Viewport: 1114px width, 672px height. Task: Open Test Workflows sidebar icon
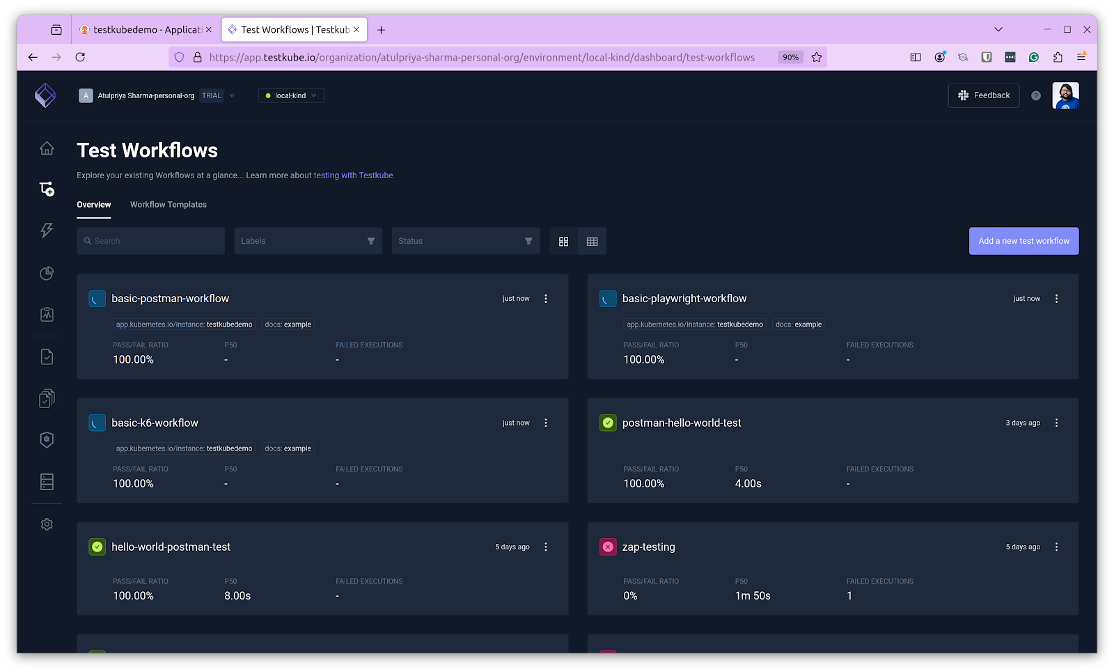click(47, 189)
